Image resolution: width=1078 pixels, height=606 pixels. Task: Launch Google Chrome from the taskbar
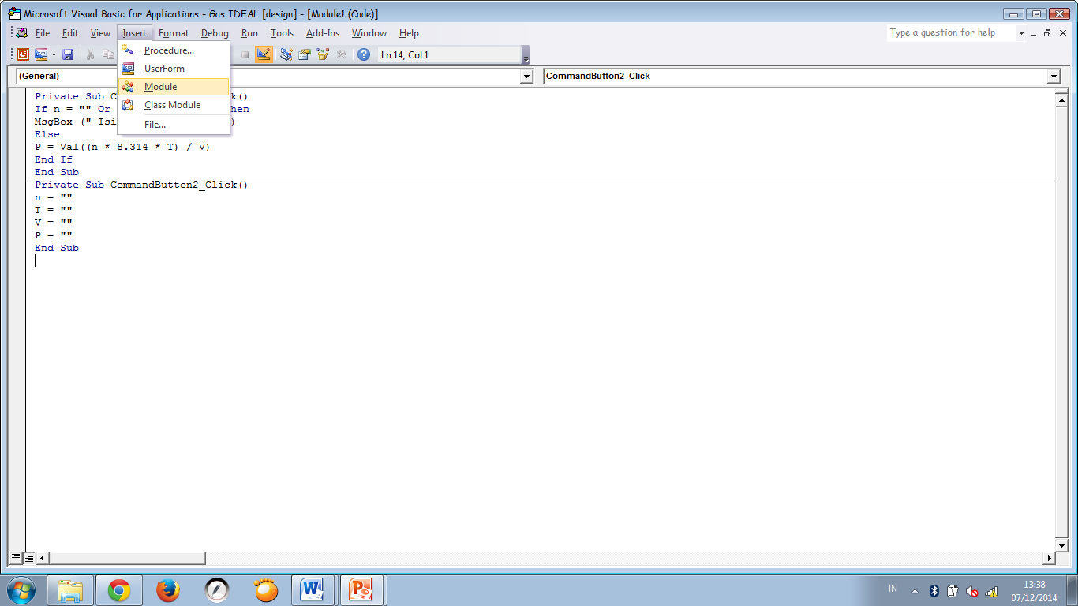point(119,590)
